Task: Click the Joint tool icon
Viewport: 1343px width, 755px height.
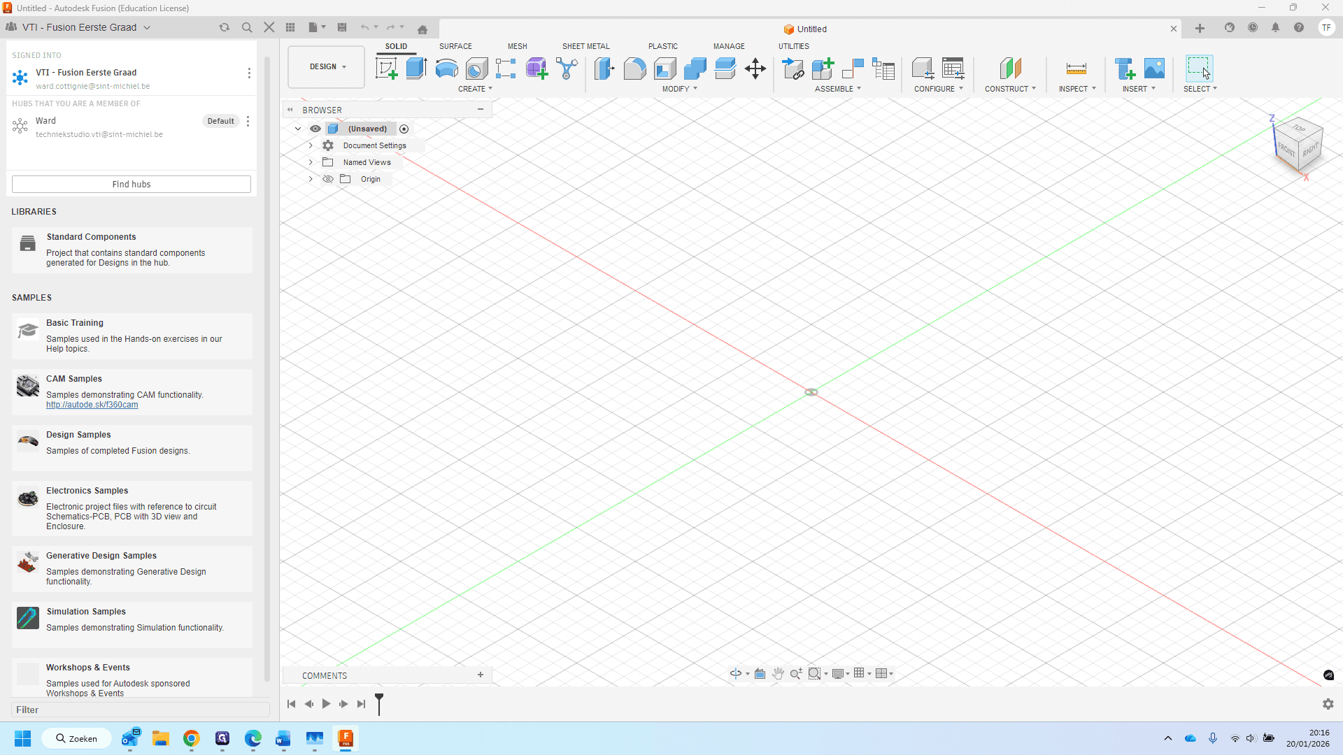Action: coord(853,69)
